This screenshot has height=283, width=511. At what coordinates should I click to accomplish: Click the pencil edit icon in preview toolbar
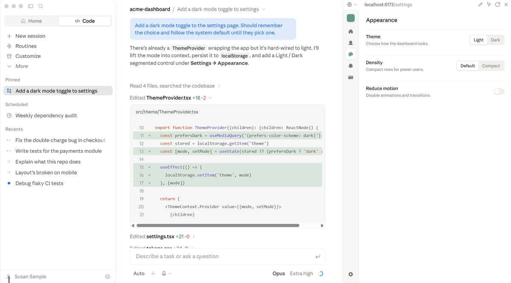[x=481, y=5]
